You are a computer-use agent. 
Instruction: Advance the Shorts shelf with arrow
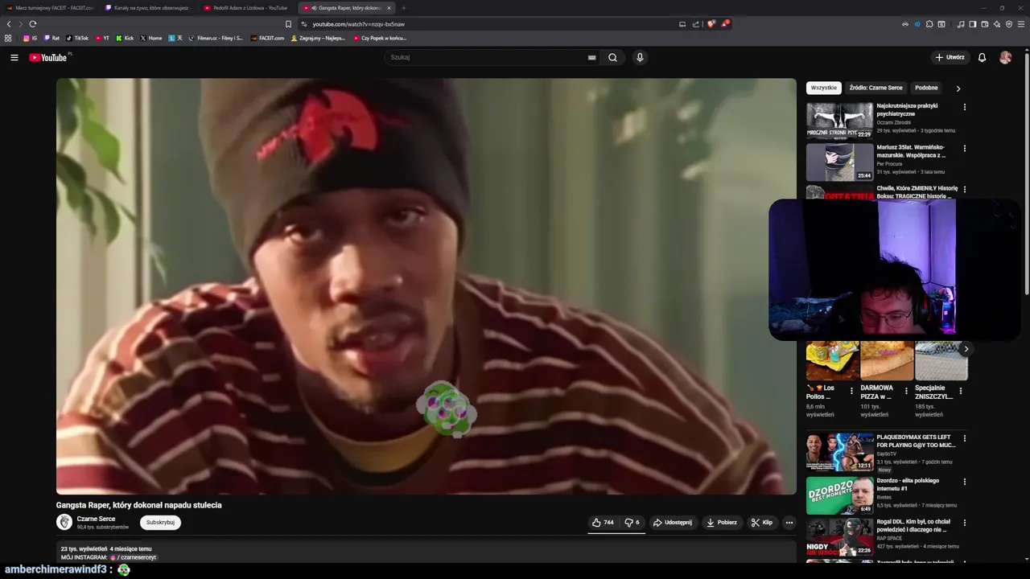pyautogui.click(x=966, y=348)
